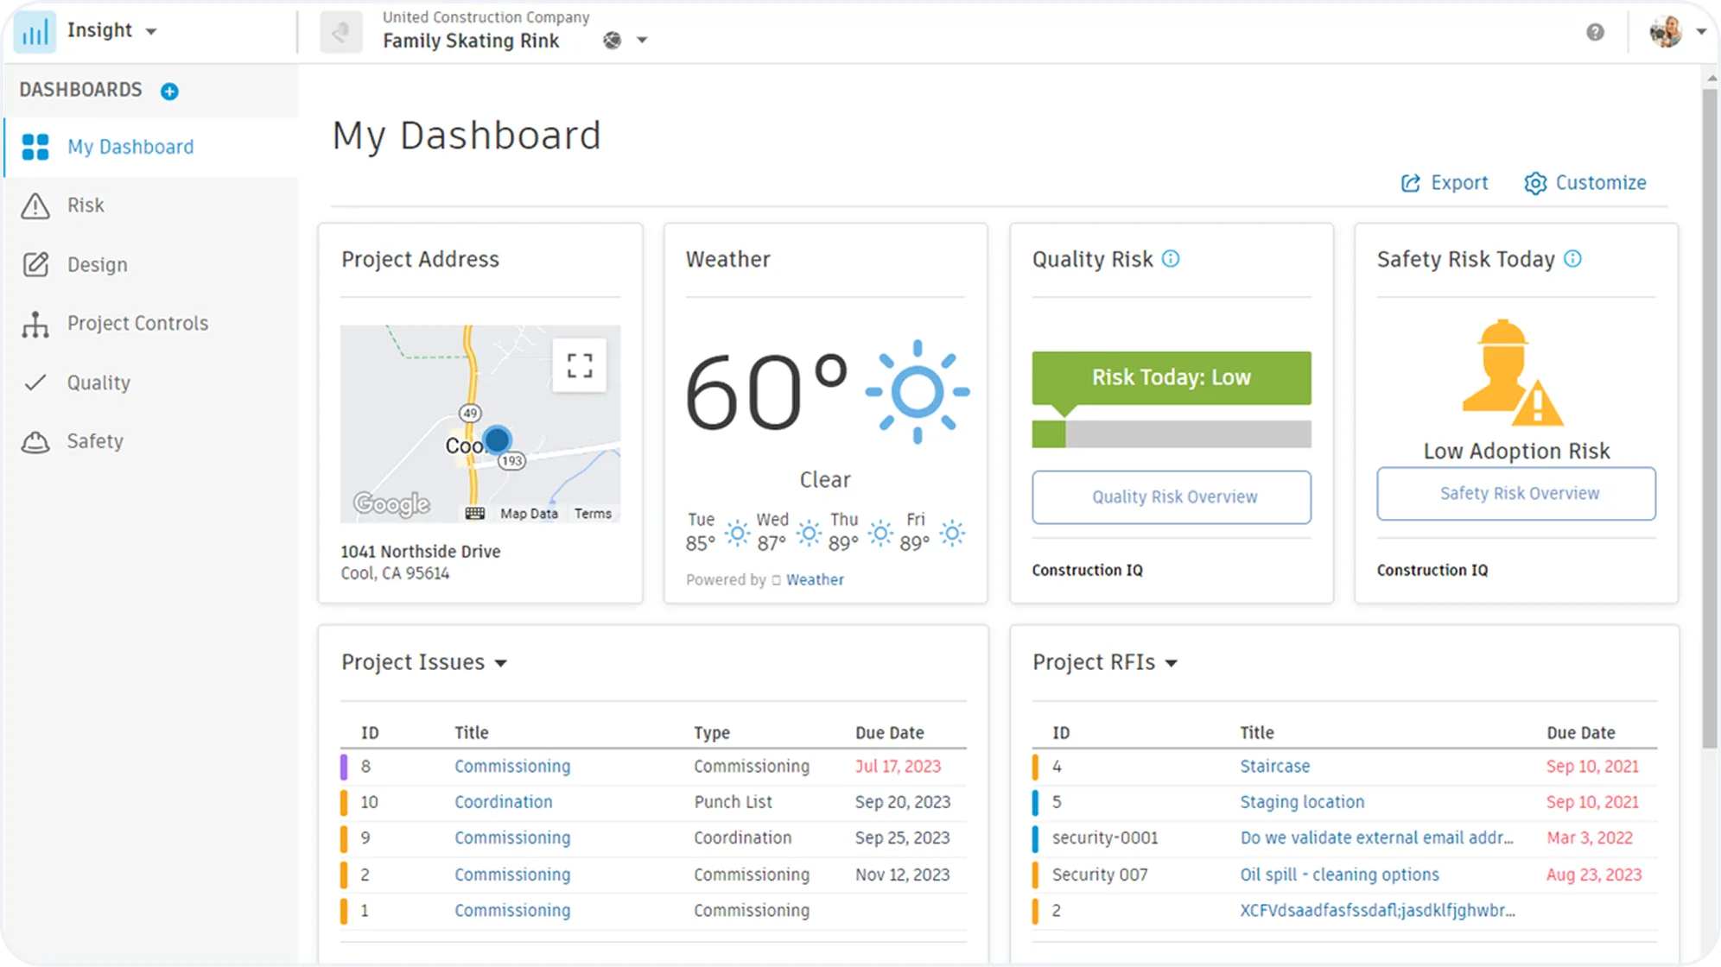The width and height of the screenshot is (1721, 967).
Task: Select My Dashboard in sidebar
Action: (152, 147)
